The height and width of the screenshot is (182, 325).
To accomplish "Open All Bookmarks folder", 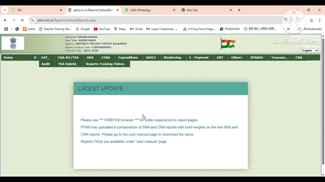I will click(x=310, y=29).
